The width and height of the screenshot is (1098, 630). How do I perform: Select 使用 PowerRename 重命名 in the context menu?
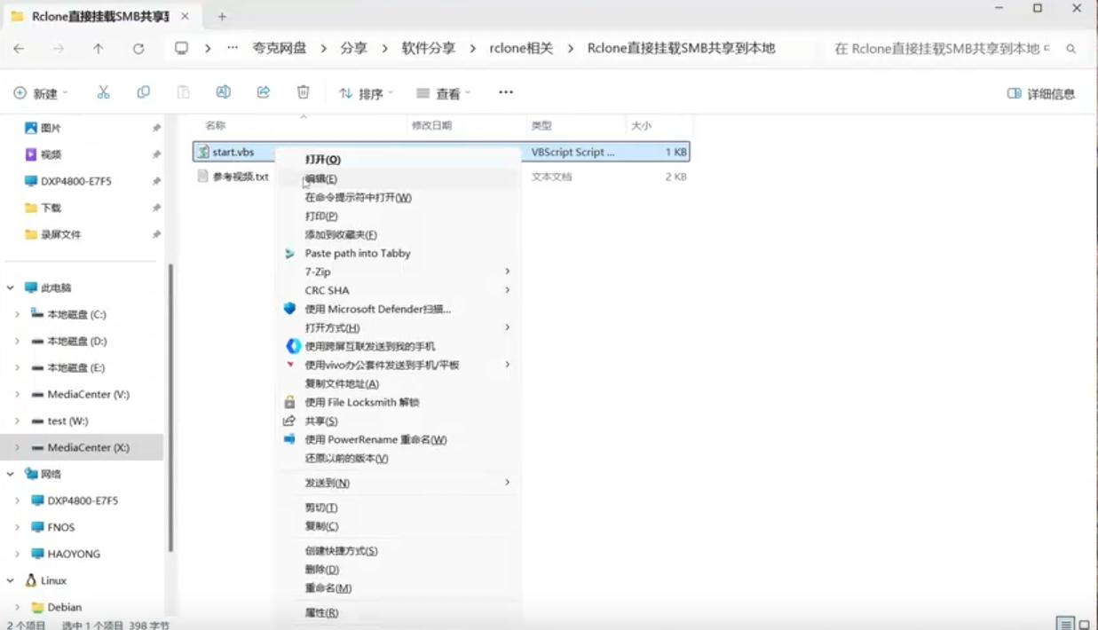[x=375, y=439]
